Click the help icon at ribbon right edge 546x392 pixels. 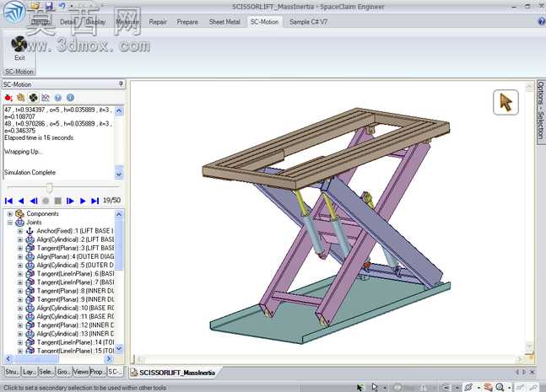click(542, 22)
